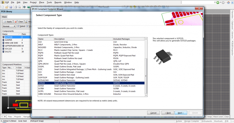
Task: Click the footprint preview thumbnail in PCB Library
Action: click(16, 105)
